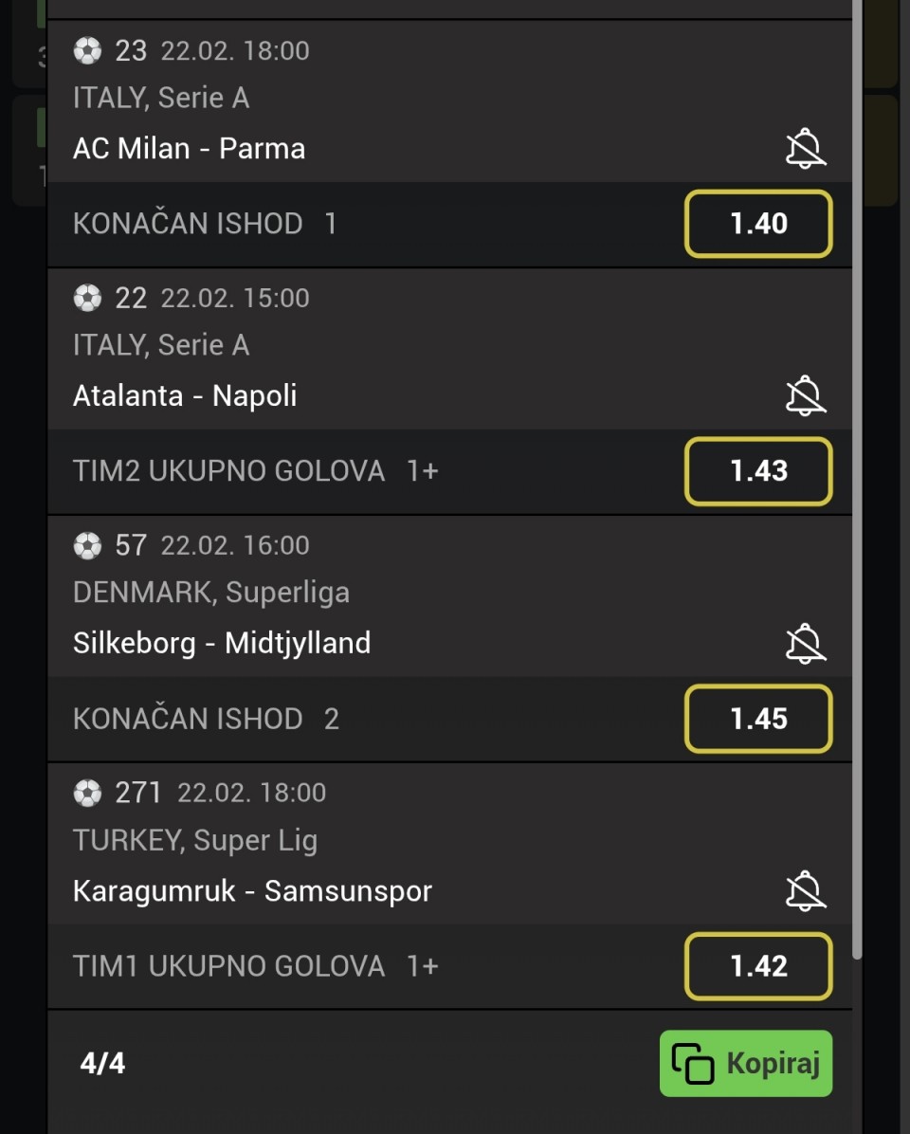Click the 1.40 odds box

pyautogui.click(x=758, y=224)
